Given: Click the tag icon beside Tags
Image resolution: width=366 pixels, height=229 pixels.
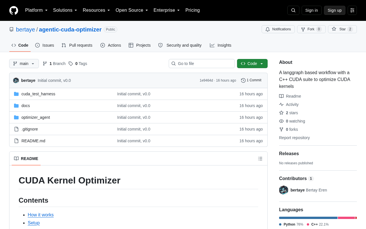Looking at the screenshot, I should click(x=71, y=64).
